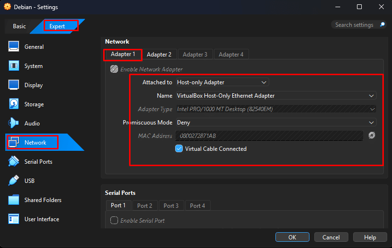392x248 pixels.
Task: Click the Search settings field
Action: point(354,25)
